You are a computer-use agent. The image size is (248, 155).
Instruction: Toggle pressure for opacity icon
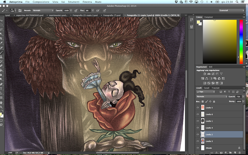76,10
